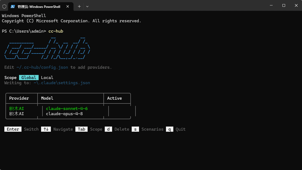Click the Scope label above the table

pyautogui.click(x=10, y=77)
